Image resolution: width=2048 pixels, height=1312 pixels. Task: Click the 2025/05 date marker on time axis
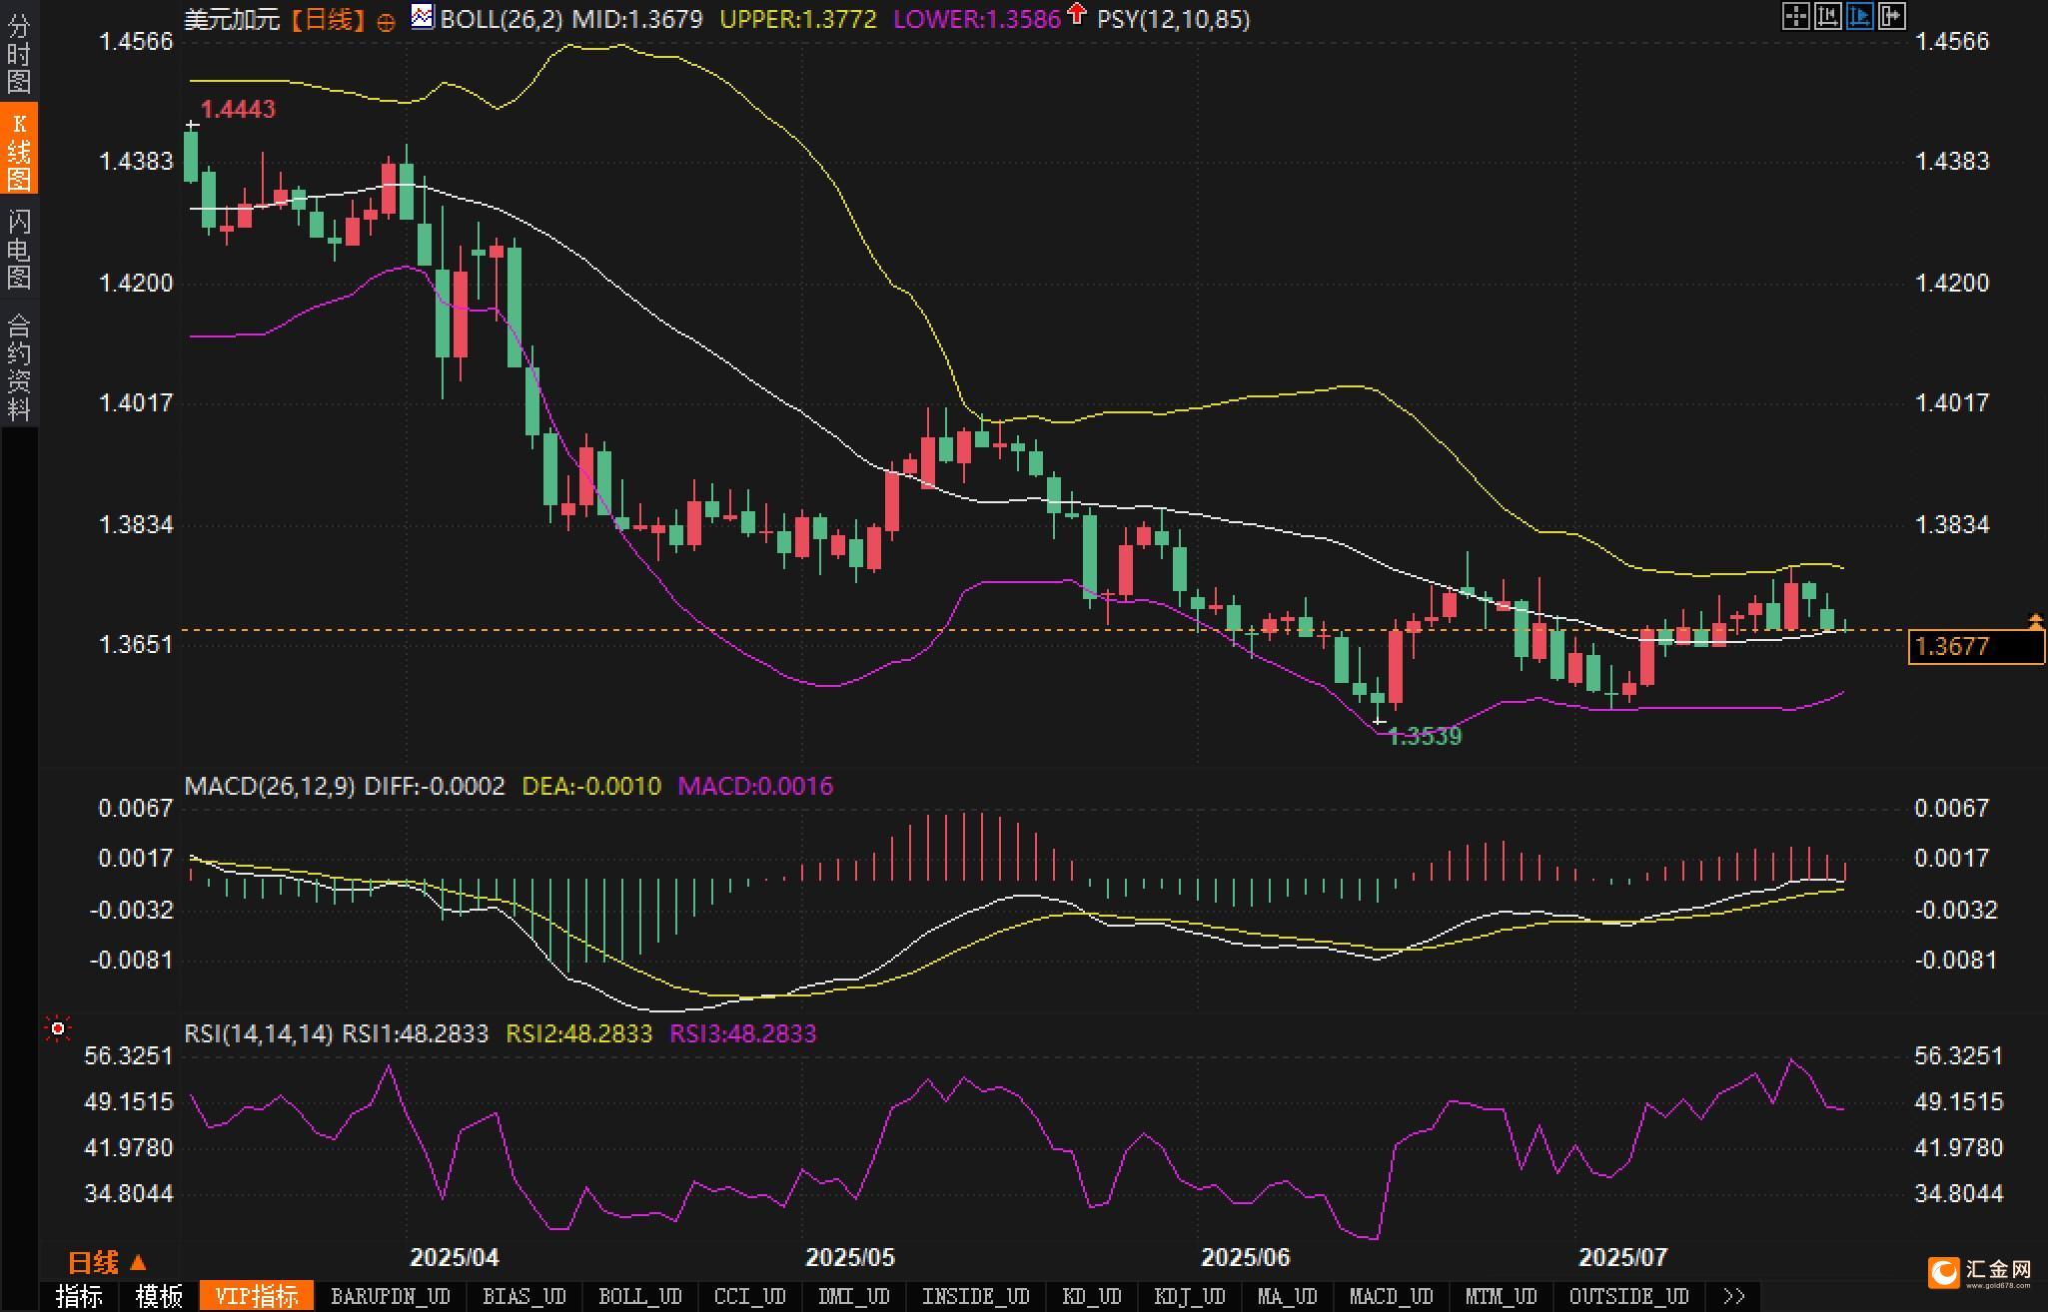(x=850, y=1257)
